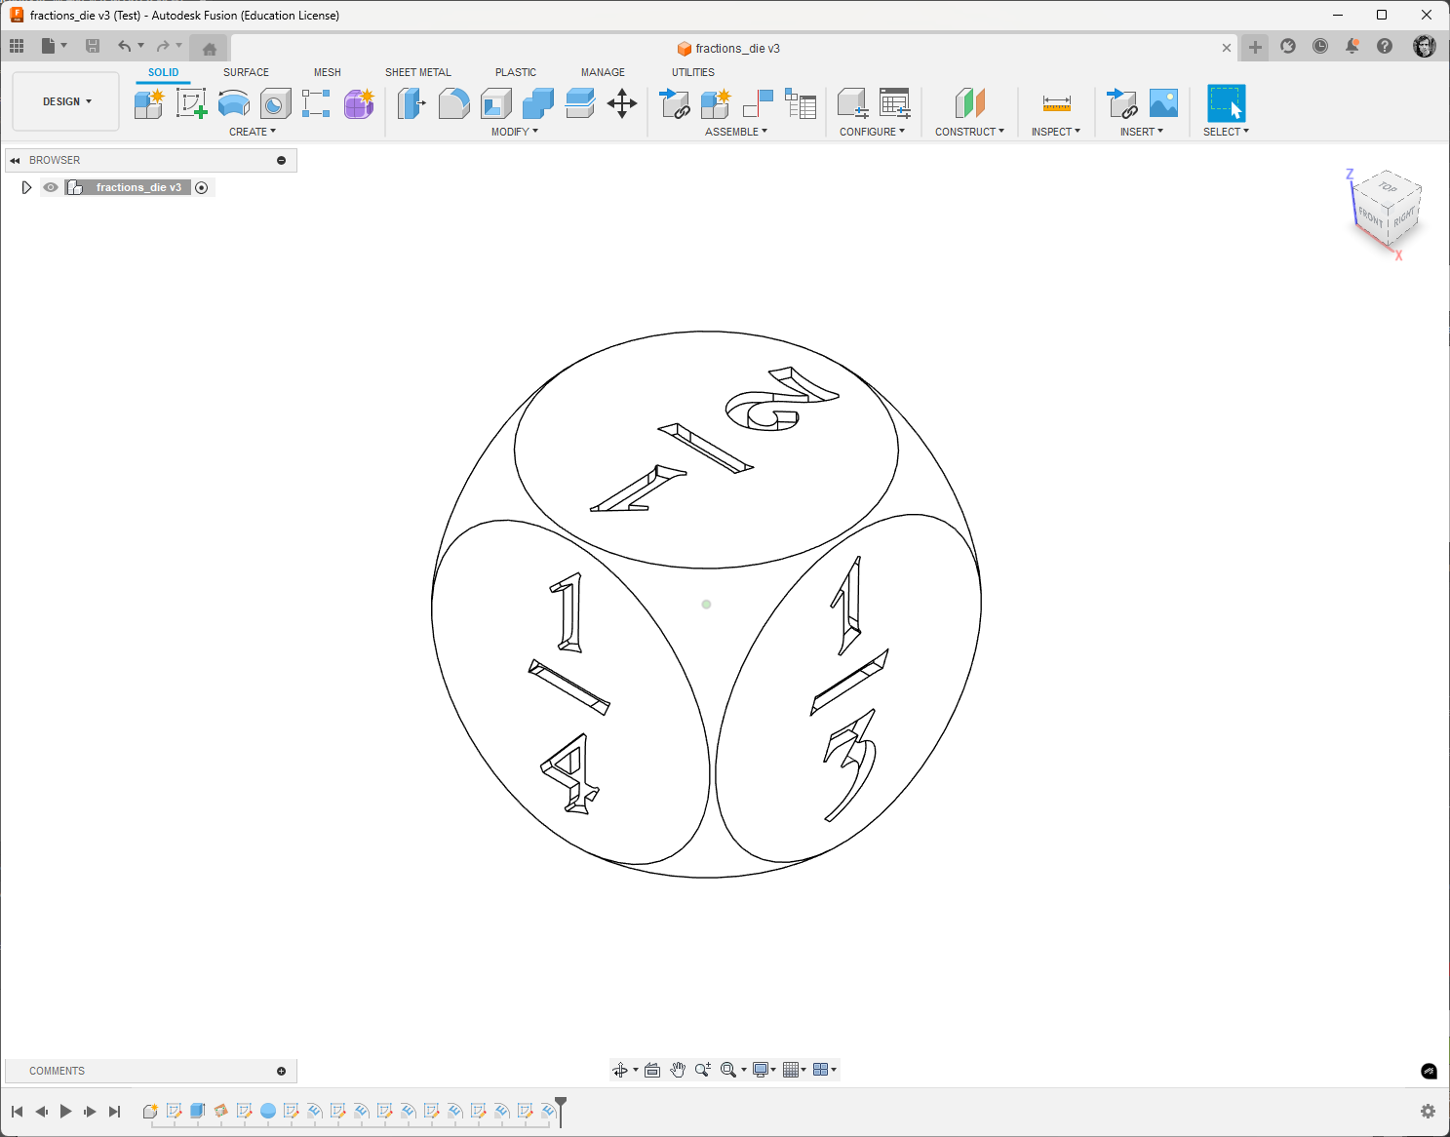Play the timeline
Image resolution: width=1450 pixels, height=1137 pixels.
65,1112
